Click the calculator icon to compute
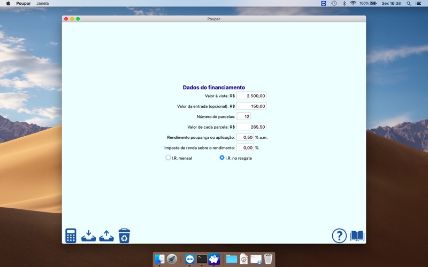The height and width of the screenshot is (267, 428). click(71, 235)
